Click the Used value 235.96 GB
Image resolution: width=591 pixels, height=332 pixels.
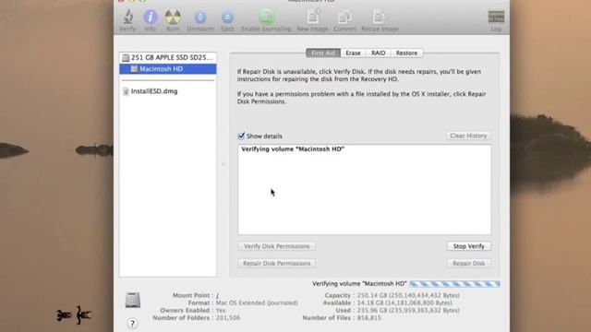point(408,311)
